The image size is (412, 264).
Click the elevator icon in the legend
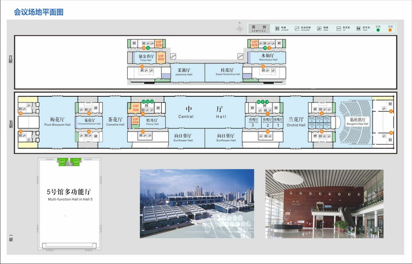[x=277, y=28]
